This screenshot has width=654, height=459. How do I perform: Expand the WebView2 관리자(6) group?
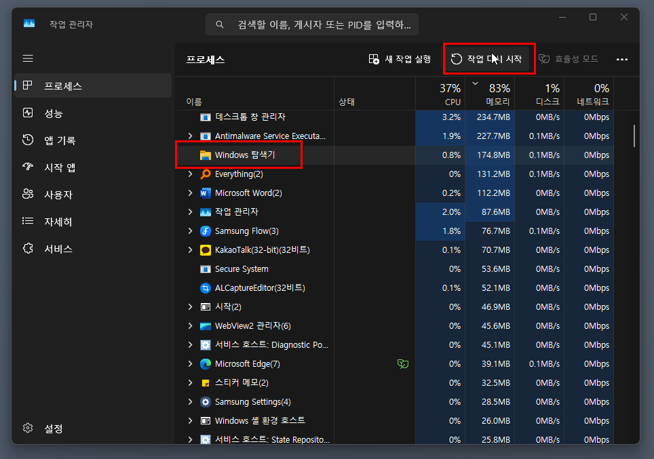tap(190, 325)
